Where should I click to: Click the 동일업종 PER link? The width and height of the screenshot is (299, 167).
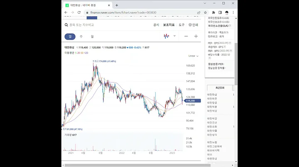(x=216, y=64)
